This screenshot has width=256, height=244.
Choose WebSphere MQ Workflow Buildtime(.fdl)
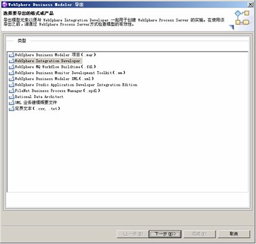pyautogui.click(x=55, y=67)
